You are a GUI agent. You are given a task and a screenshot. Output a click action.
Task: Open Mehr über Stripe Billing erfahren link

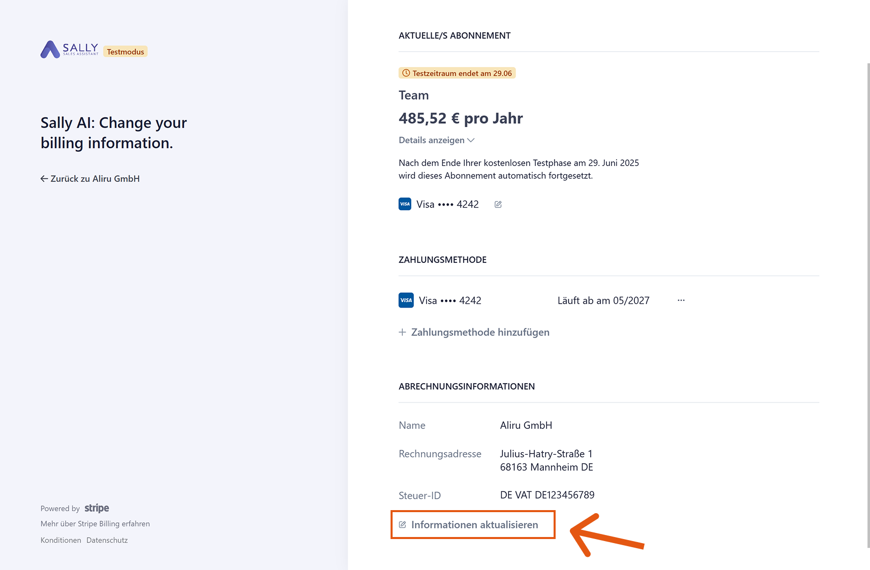click(95, 524)
